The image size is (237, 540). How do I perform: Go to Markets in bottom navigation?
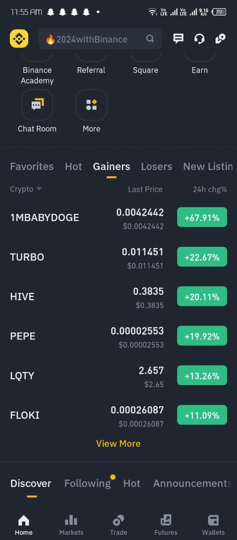[x=71, y=525]
